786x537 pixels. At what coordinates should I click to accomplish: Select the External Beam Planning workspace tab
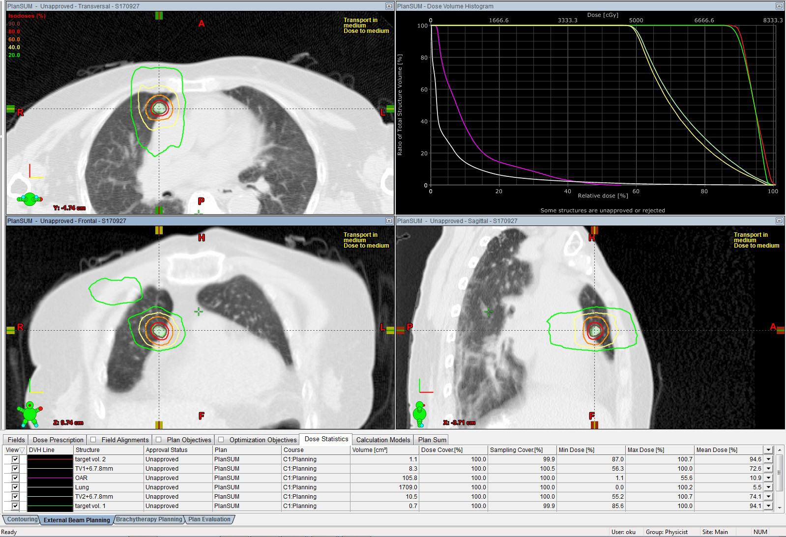(77, 520)
